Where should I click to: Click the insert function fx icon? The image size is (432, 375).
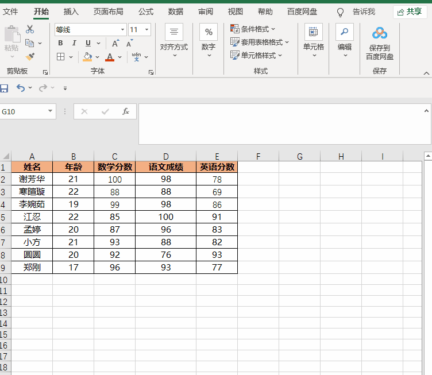click(126, 111)
